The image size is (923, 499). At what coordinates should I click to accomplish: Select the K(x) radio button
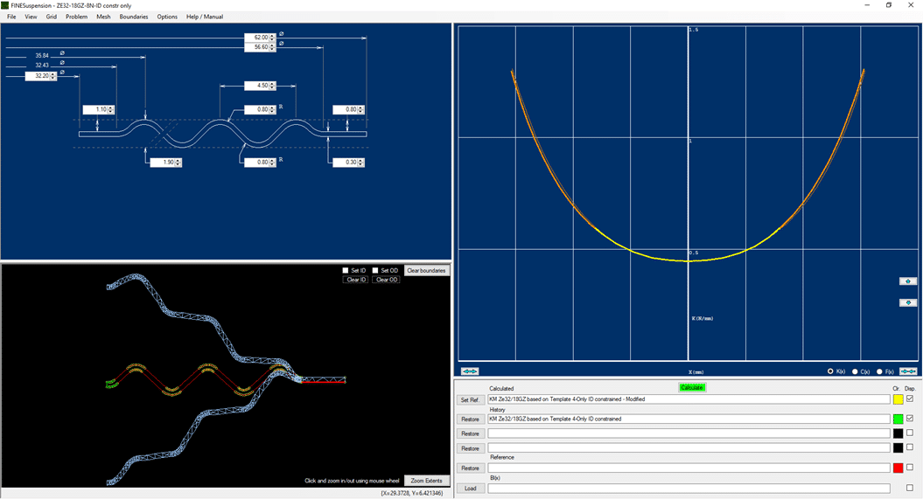830,371
